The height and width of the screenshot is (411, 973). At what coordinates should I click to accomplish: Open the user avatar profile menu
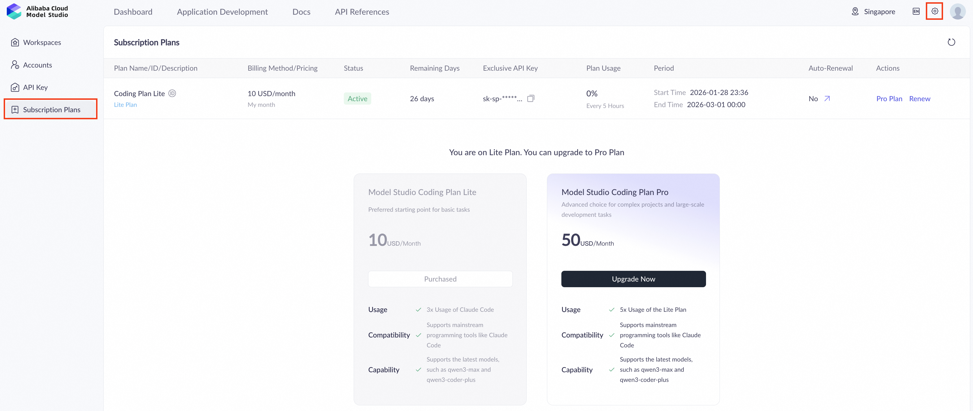[957, 11]
